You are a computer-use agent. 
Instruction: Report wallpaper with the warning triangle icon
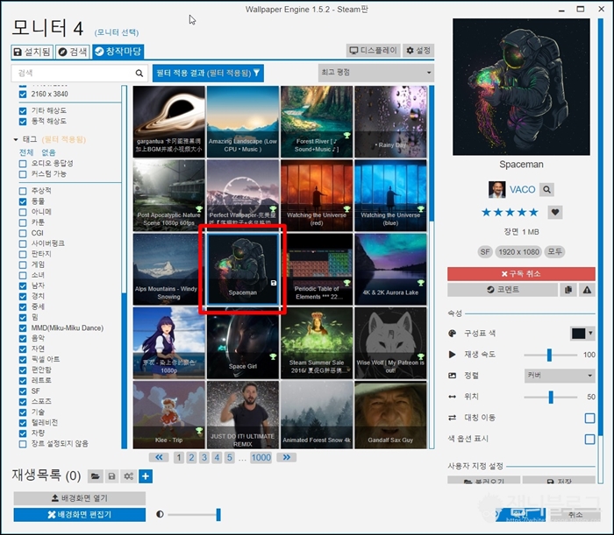click(587, 290)
